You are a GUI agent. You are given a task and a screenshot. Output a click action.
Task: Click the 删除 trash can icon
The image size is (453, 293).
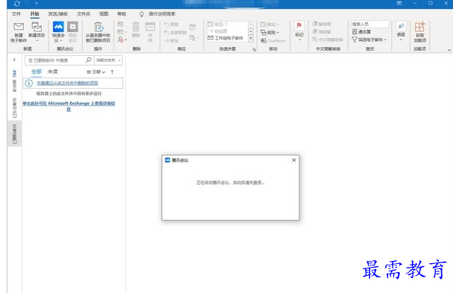[136, 27]
